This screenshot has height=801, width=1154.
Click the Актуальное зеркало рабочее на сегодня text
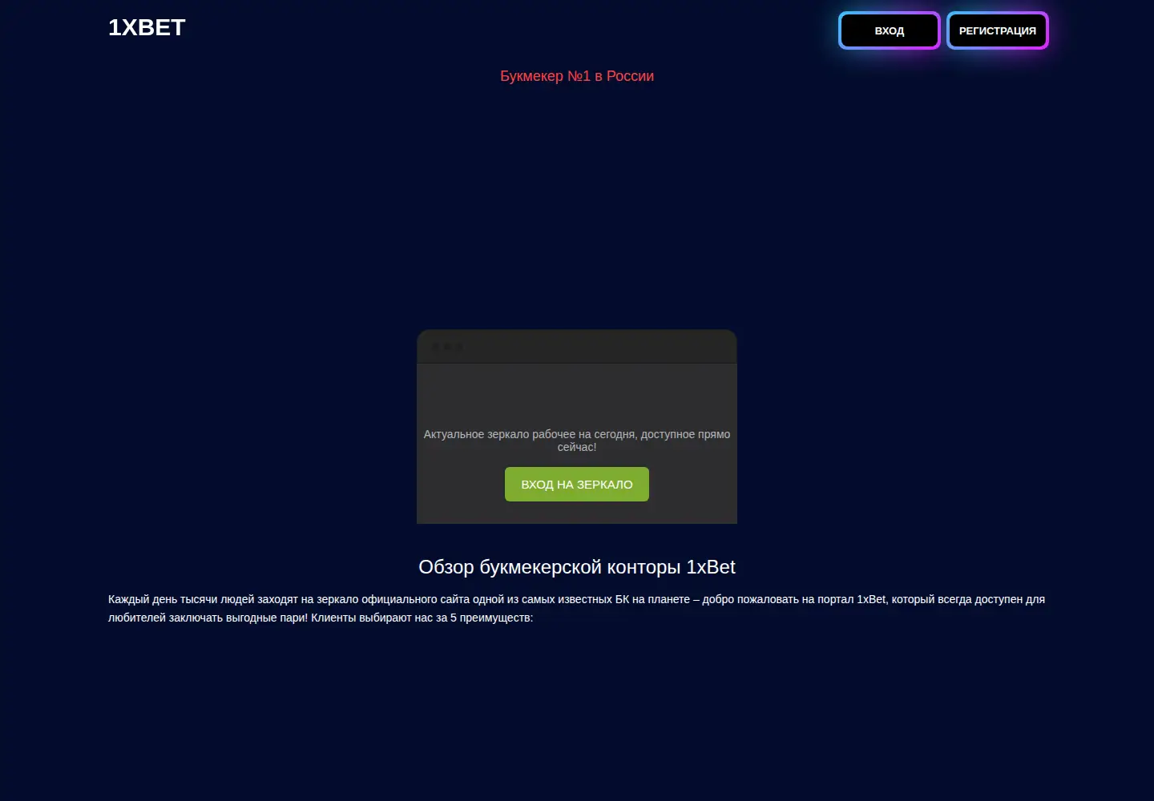pyautogui.click(x=577, y=441)
